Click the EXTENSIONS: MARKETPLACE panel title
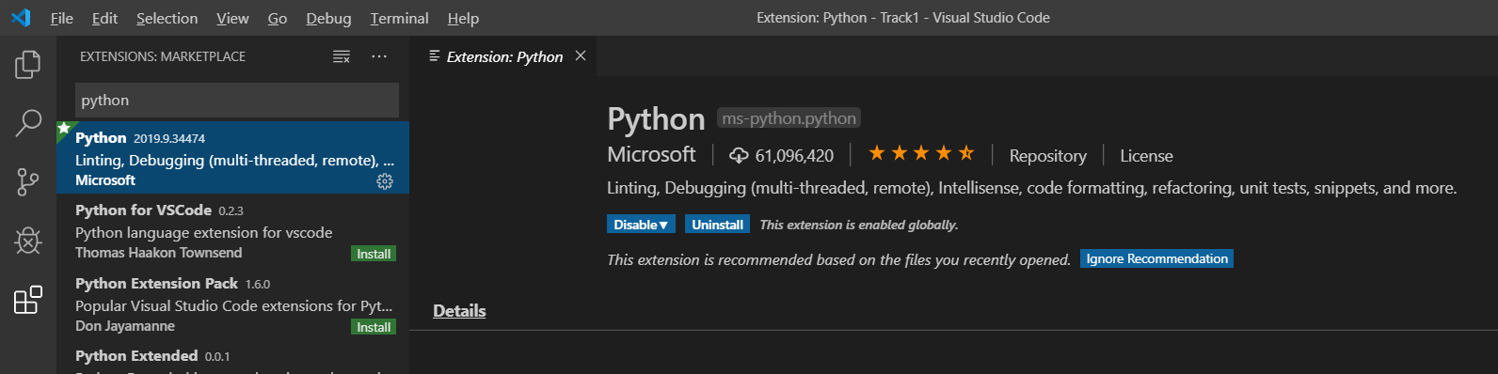The width and height of the screenshot is (1498, 374). (x=163, y=57)
